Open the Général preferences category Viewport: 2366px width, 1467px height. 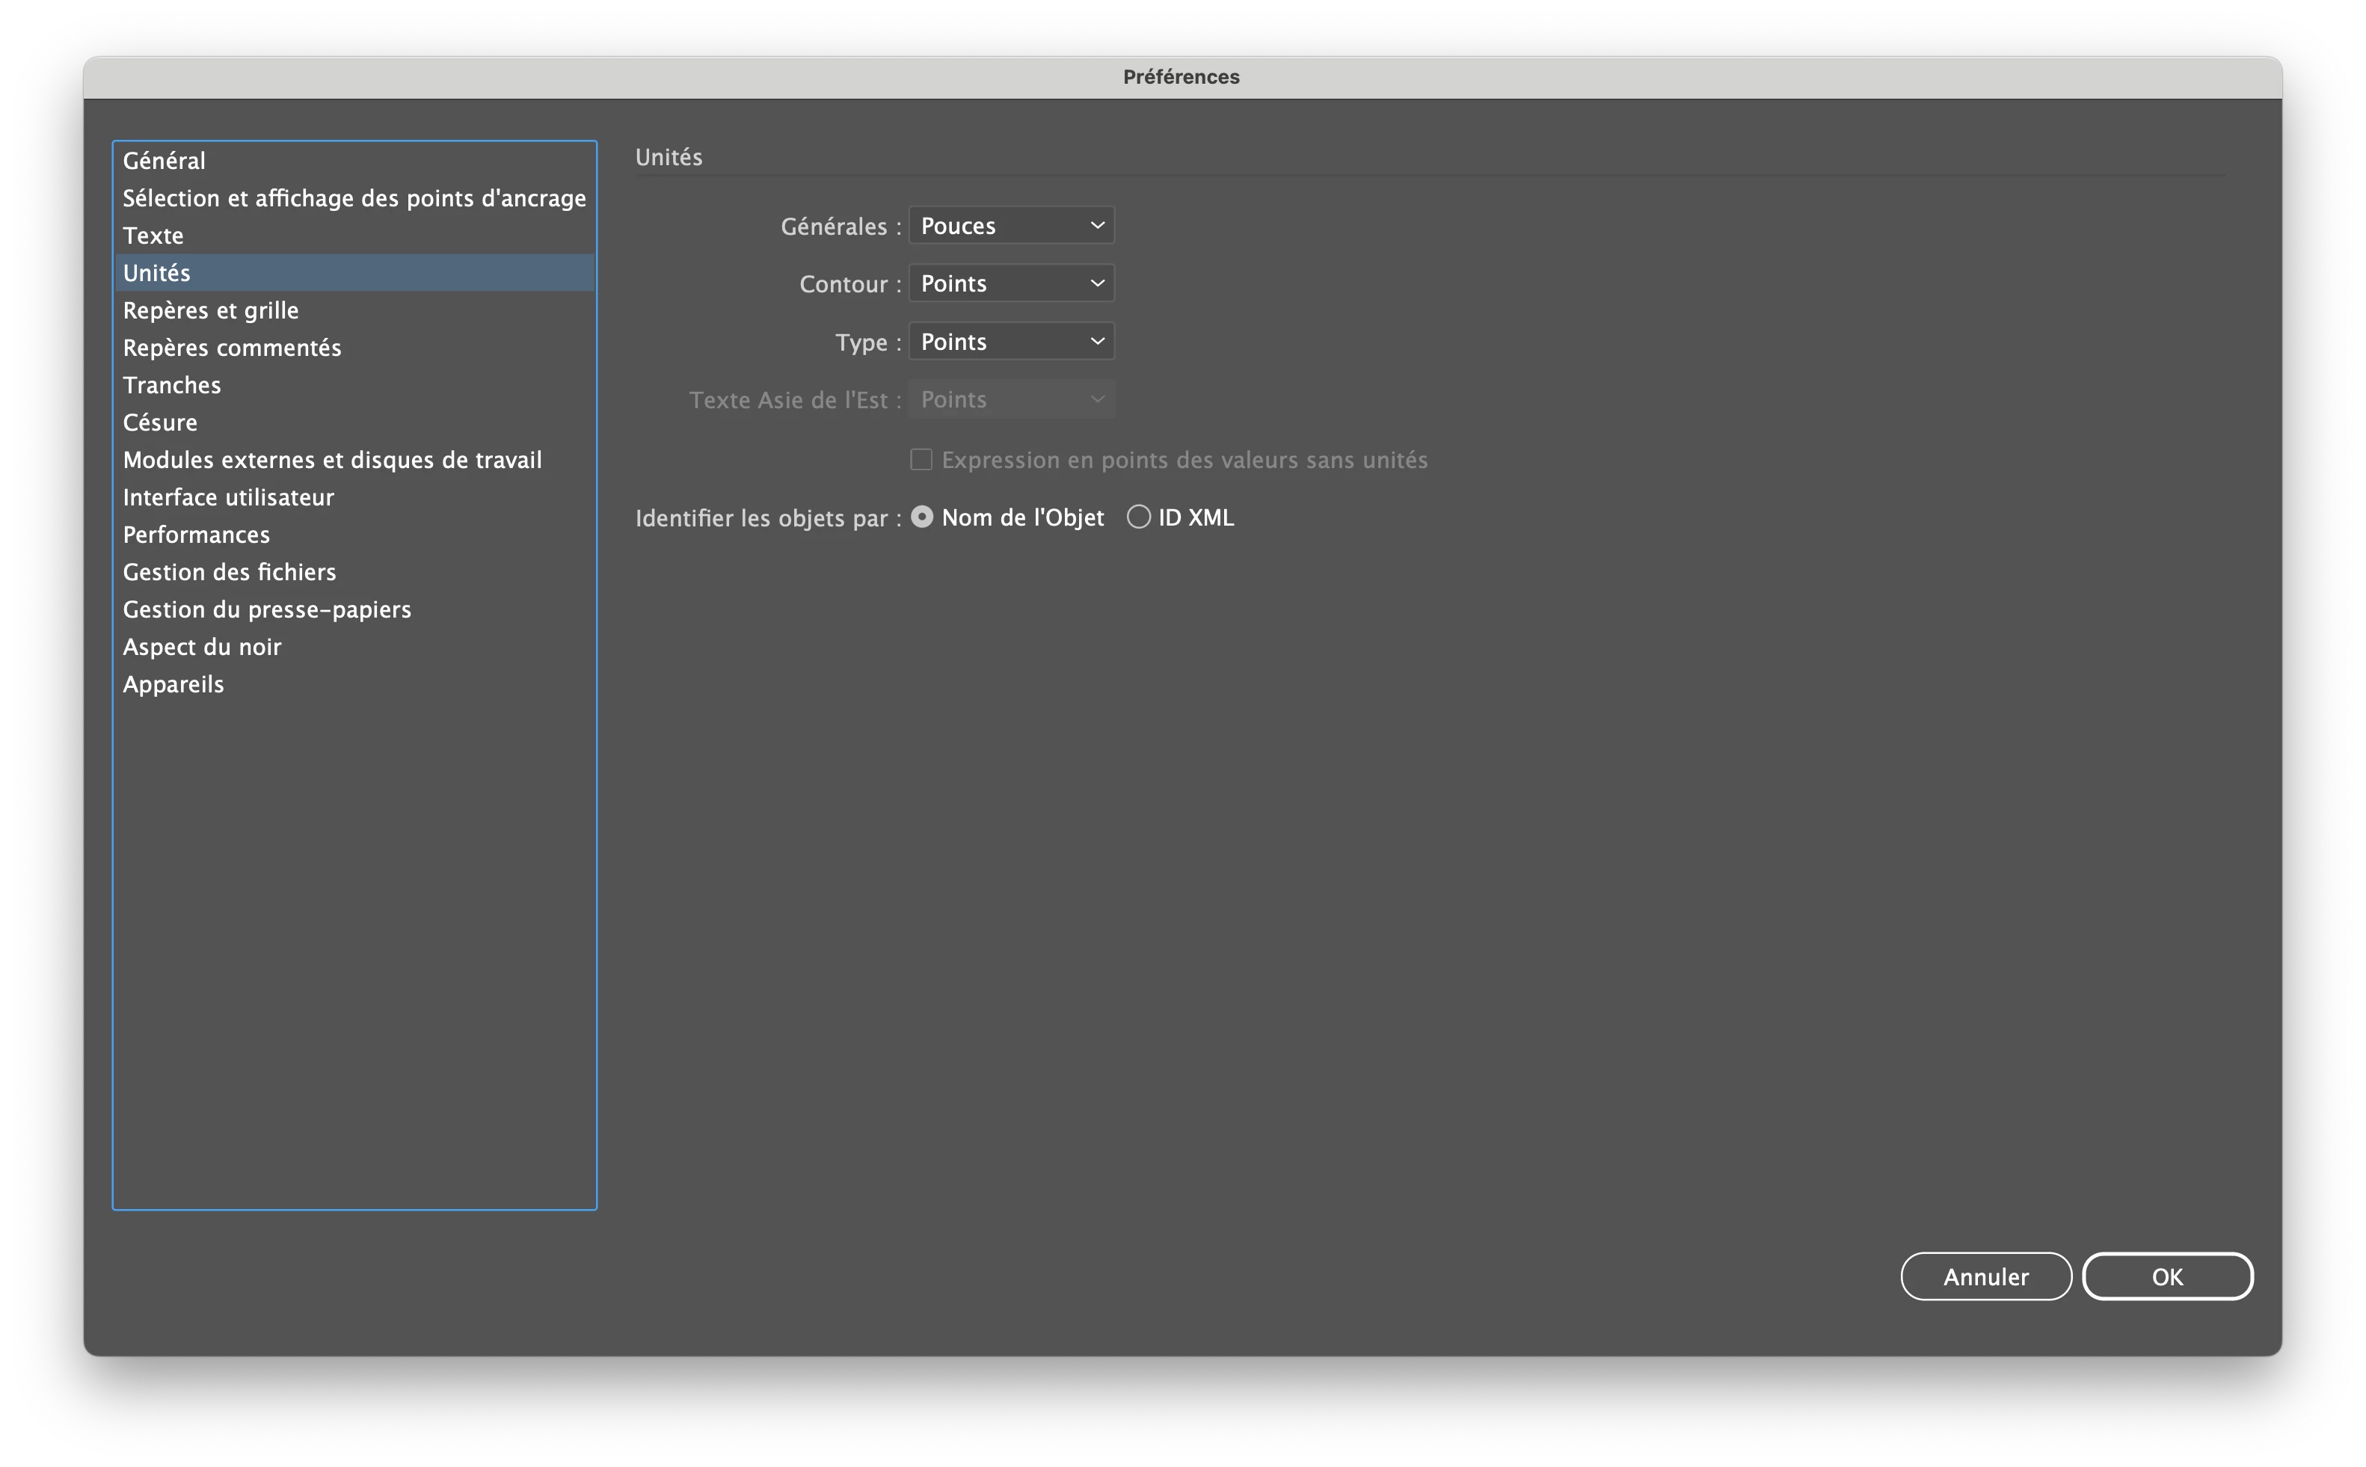[164, 160]
